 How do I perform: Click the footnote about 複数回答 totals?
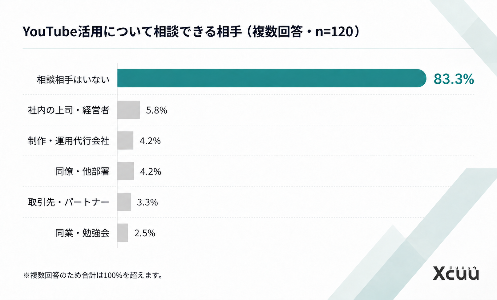tap(93, 275)
